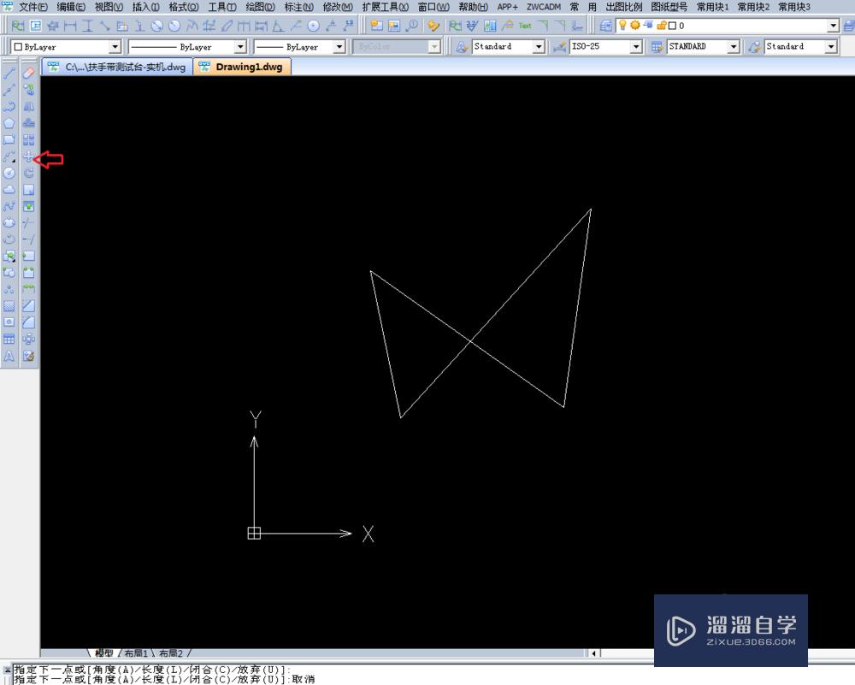The width and height of the screenshot is (855, 685).
Task: Toggle the layer lock icon
Action: (663, 27)
